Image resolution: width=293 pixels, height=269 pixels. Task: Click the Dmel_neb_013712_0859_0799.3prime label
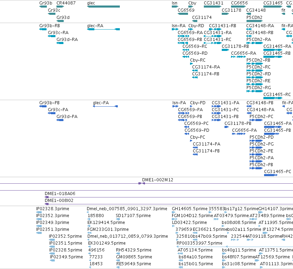[x=128, y=236]
